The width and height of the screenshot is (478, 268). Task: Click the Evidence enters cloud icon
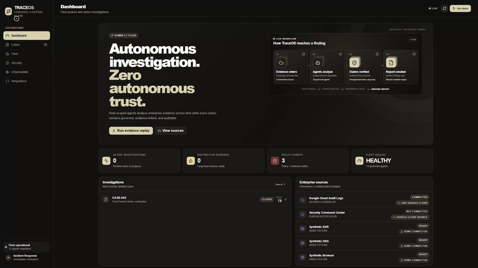(281, 63)
